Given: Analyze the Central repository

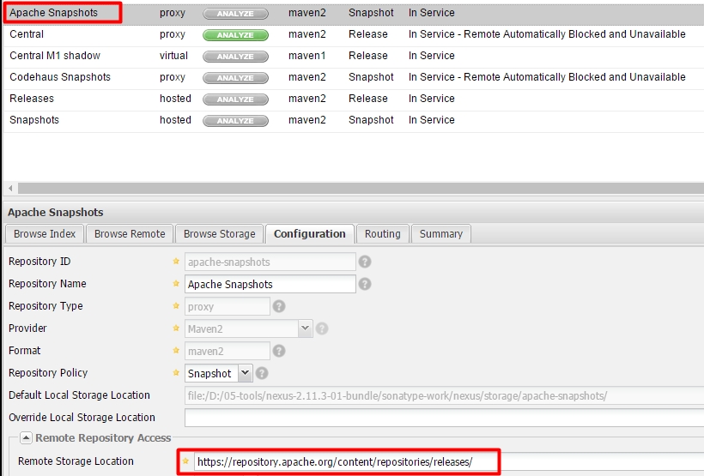Looking at the screenshot, I should pyautogui.click(x=236, y=35).
